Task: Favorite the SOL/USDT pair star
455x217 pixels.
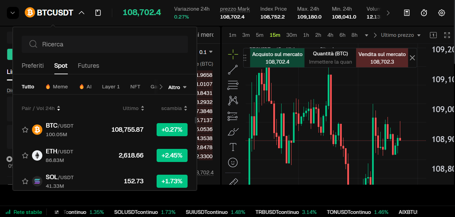Action: (25, 181)
